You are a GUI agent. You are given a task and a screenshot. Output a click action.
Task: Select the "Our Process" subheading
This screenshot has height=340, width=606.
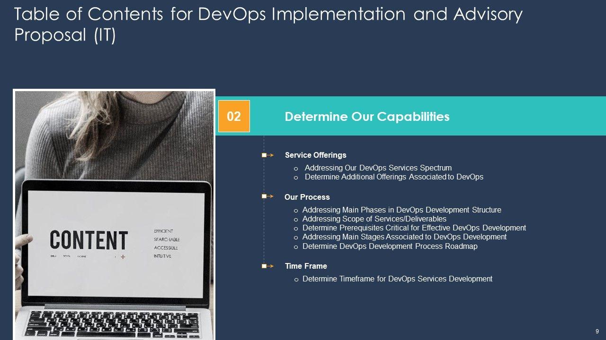(307, 197)
